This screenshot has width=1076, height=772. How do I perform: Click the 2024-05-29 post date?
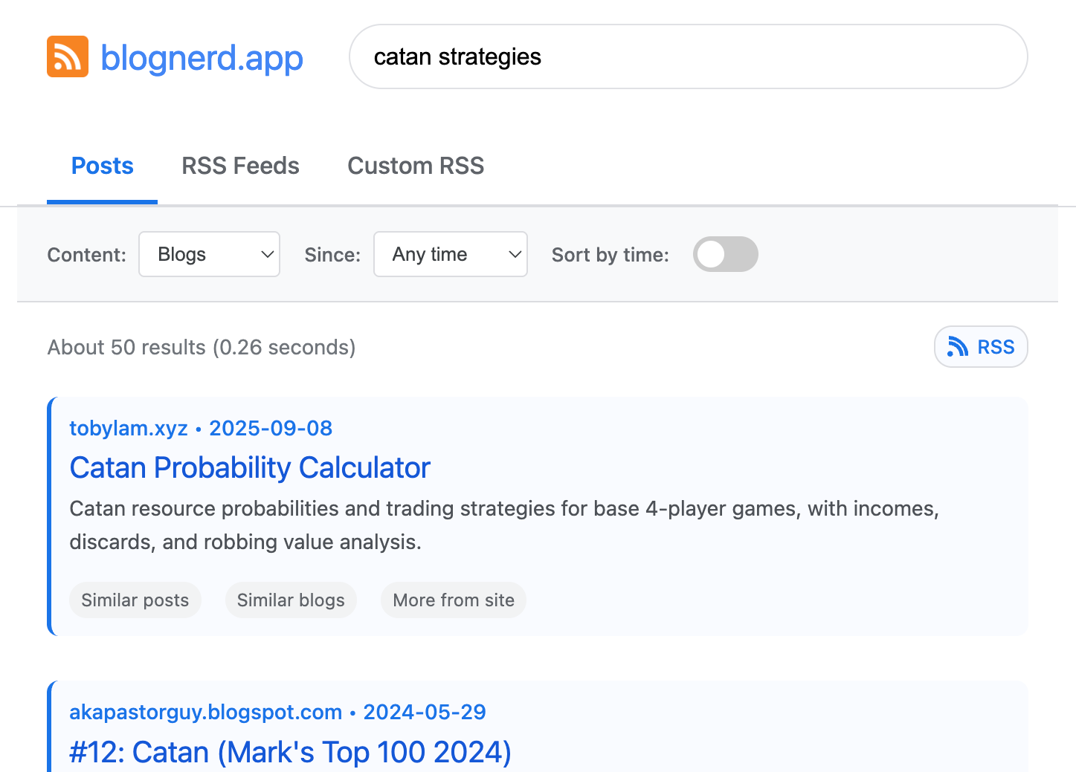425,712
